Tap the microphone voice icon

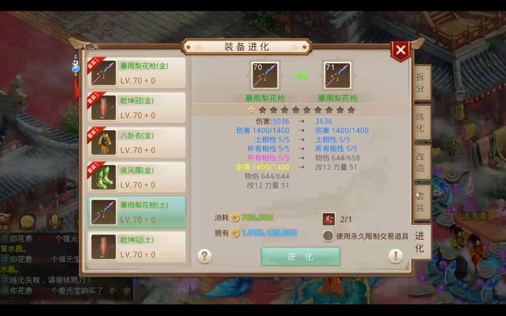(x=55, y=221)
